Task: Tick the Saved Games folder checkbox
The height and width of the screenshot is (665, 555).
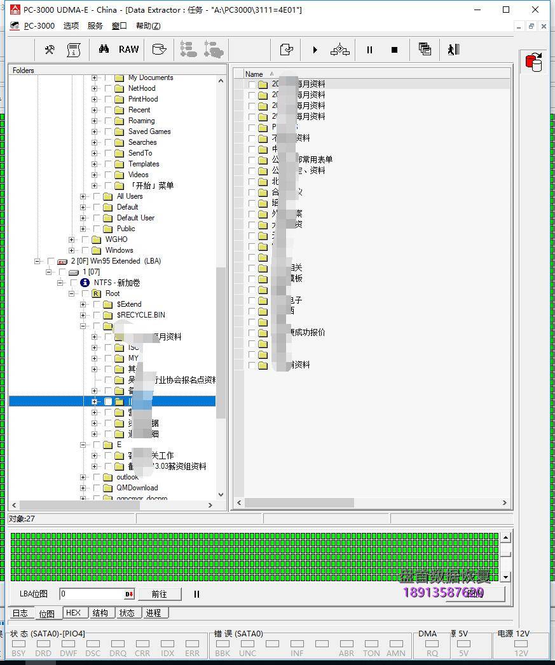Action: tap(108, 131)
